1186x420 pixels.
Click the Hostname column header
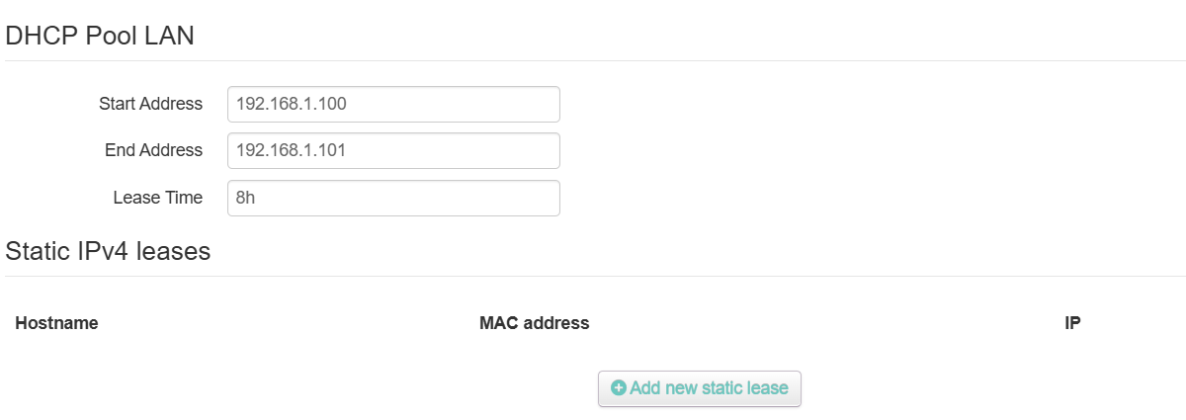pos(56,323)
